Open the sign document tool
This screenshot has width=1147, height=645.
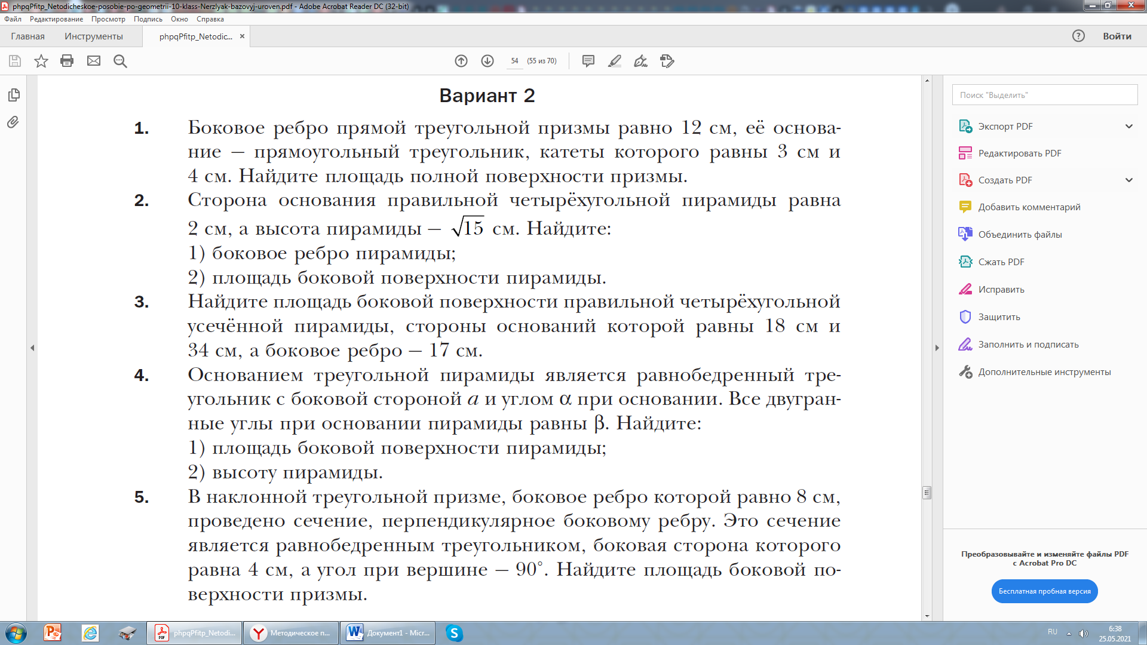point(641,61)
